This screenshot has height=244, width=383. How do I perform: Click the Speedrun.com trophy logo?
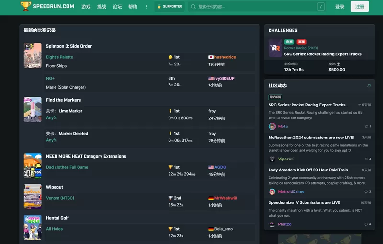coord(25,6)
